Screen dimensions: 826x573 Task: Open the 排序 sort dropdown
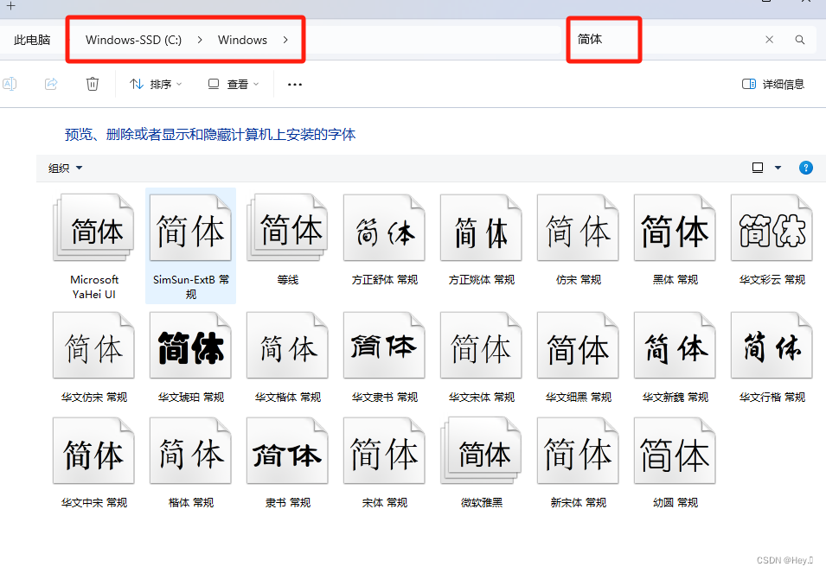click(154, 83)
